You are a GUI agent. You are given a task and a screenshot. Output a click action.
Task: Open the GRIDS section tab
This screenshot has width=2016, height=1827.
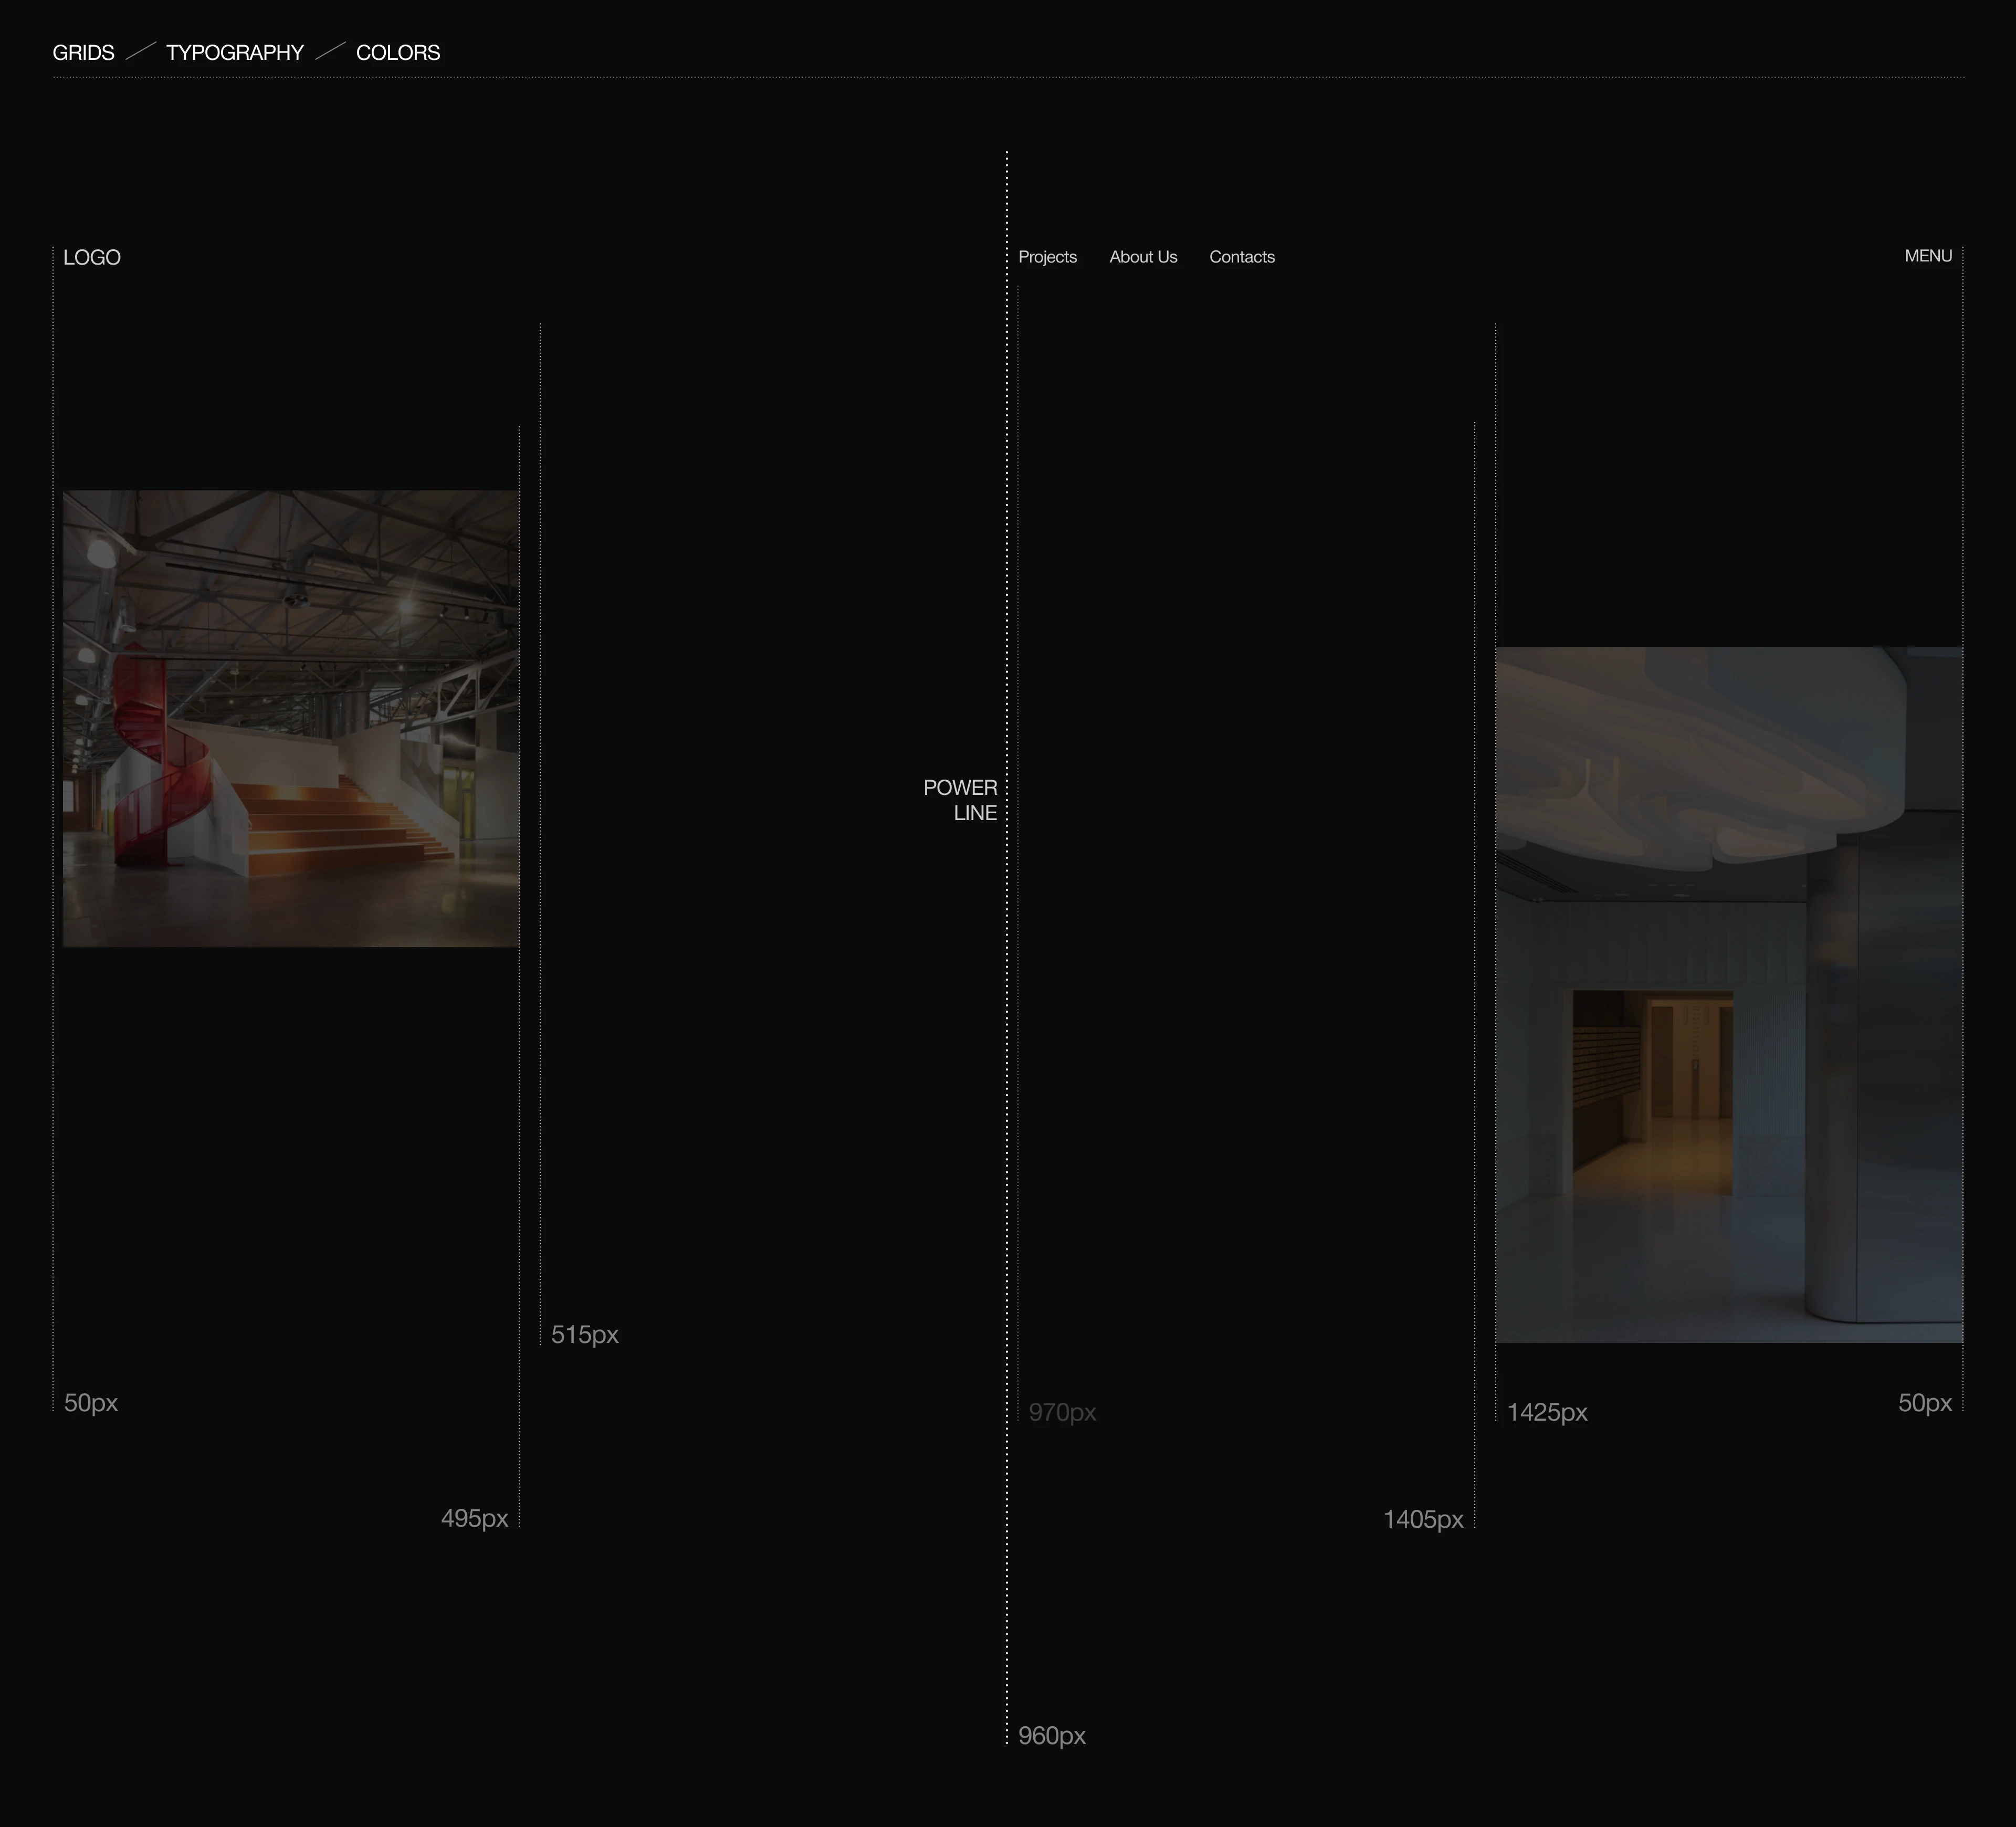point(83,52)
